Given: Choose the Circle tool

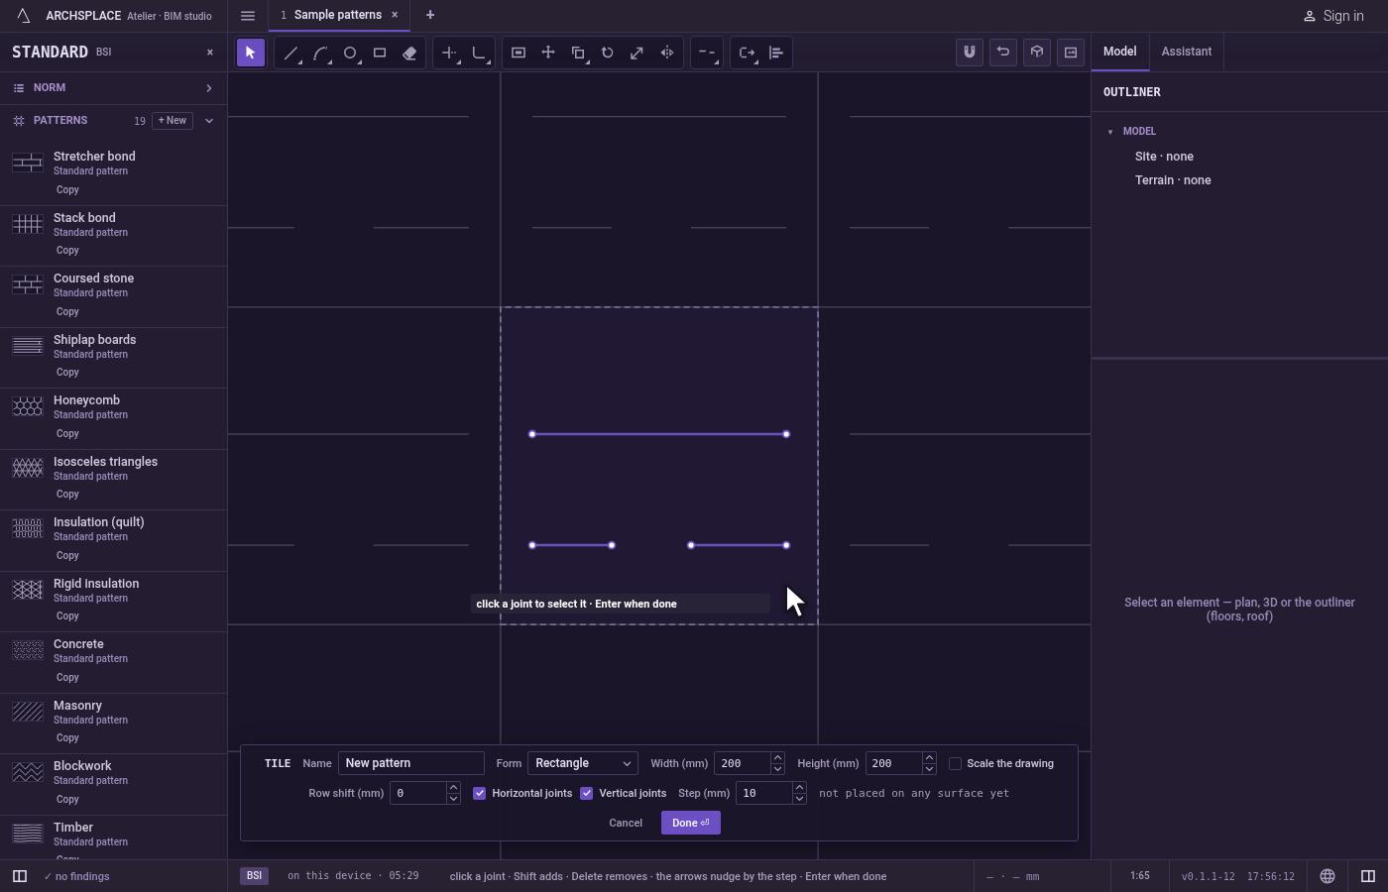Looking at the screenshot, I should point(350,54).
